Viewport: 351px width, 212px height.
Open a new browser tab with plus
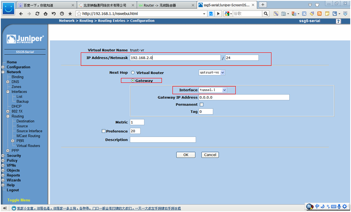[263, 4]
